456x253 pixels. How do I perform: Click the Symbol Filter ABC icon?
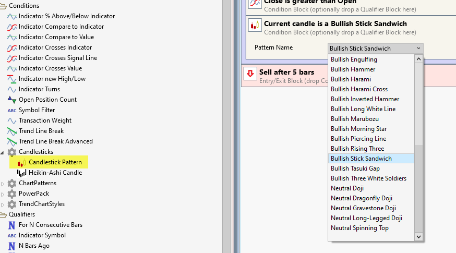[x=11, y=110]
